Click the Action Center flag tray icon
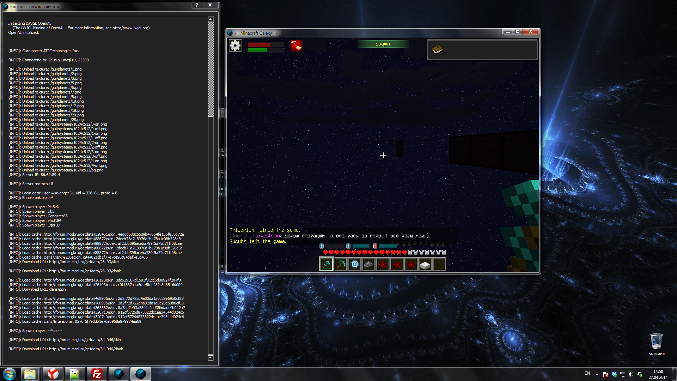The width and height of the screenshot is (677, 381). [x=606, y=374]
